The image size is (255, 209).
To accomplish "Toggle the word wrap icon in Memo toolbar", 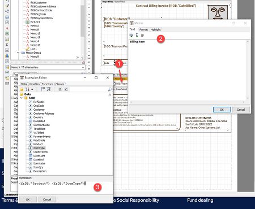I will point(142,35).
